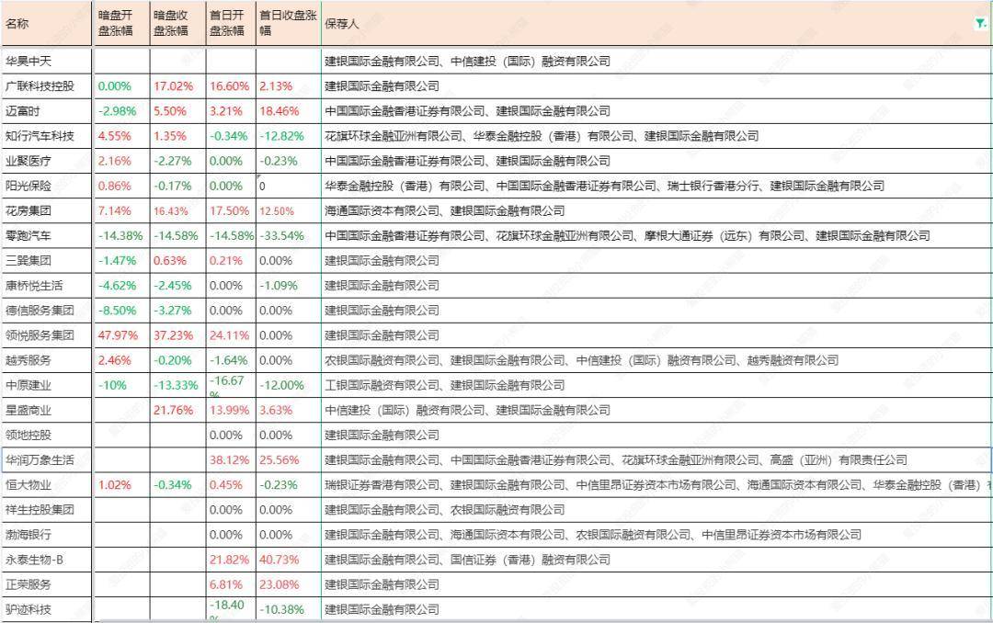Open the filter dropdown in 保荐人 header
The image size is (993, 623).
[981, 24]
